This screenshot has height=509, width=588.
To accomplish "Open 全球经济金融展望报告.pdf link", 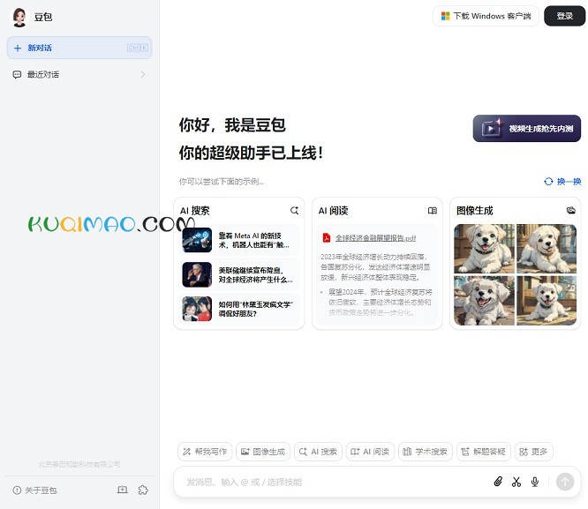I will click(375, 238).
